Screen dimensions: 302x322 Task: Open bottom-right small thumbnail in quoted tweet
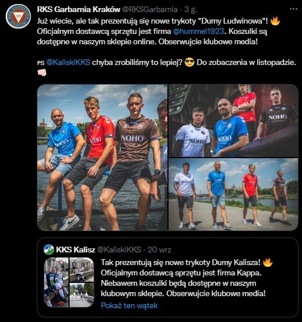click(x=82, y=295)
